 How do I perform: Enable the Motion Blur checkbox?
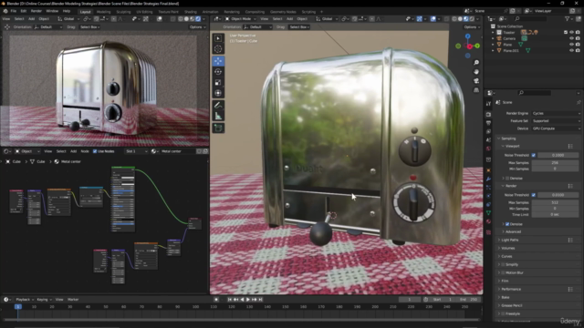[x=503, y=272]
